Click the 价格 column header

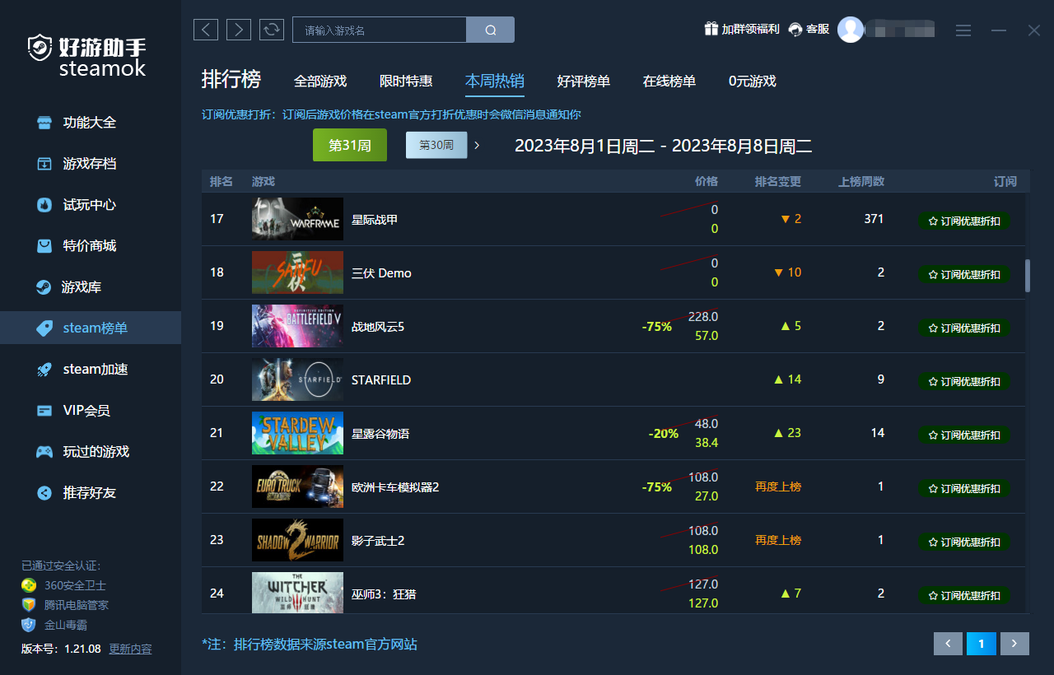pos(707,181)
